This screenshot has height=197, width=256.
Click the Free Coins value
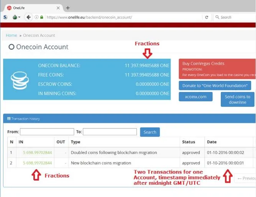[147, 75]
